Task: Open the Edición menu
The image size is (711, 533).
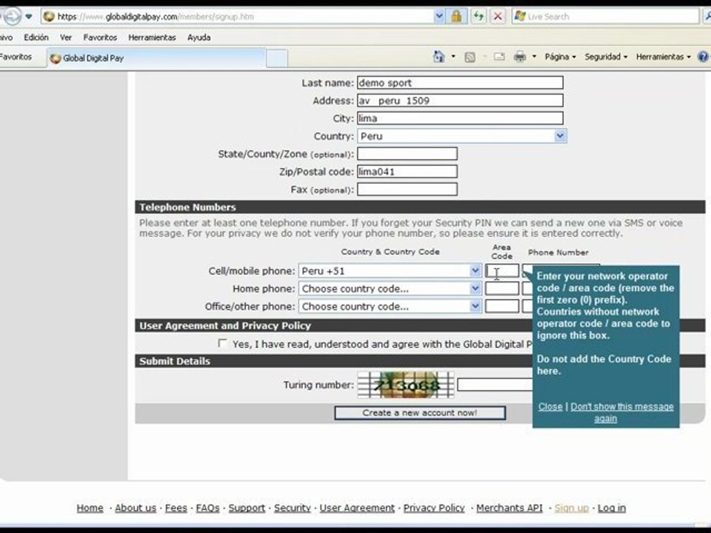Action: [x=36, y=38]
